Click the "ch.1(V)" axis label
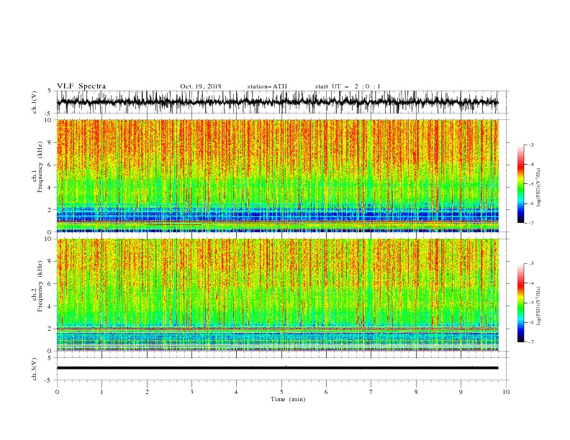The width and height of the screenshot is (570, 440). (35, 102)
